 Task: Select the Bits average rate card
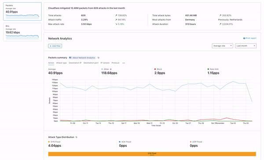tap(22, 32)
